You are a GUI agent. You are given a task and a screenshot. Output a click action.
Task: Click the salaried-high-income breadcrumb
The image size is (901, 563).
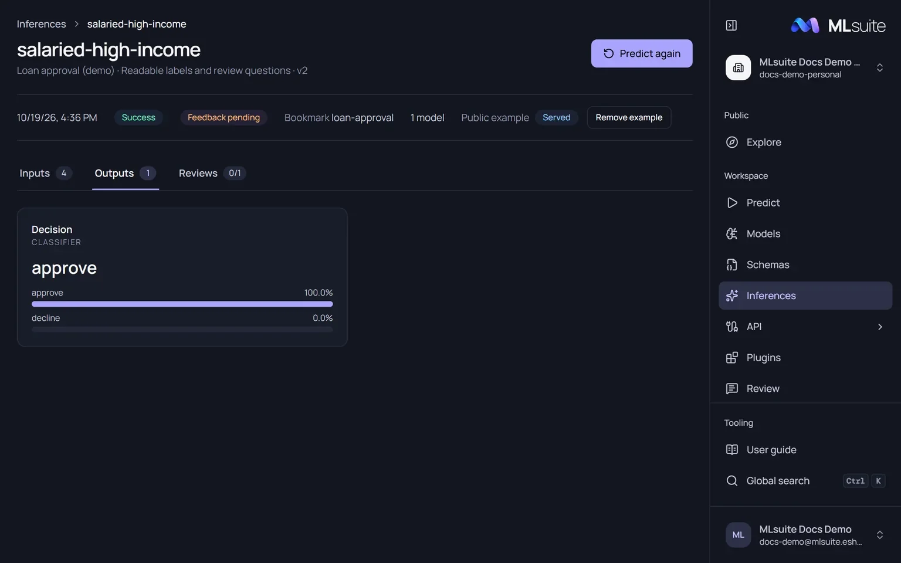[137, 24]
